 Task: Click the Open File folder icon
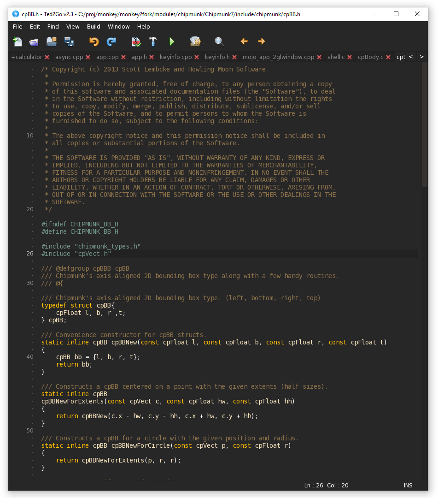34,42
